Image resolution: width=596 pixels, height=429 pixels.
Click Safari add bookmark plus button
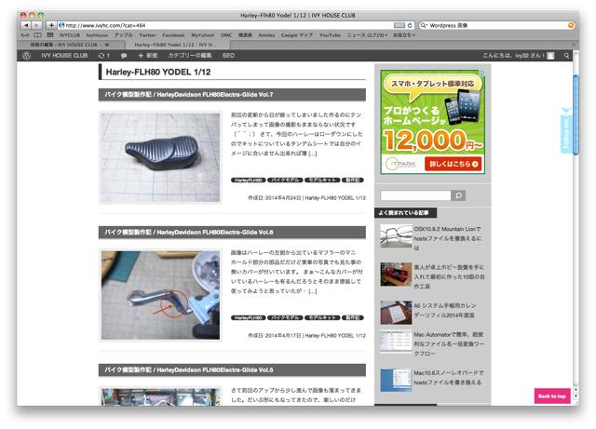(51, 24)
